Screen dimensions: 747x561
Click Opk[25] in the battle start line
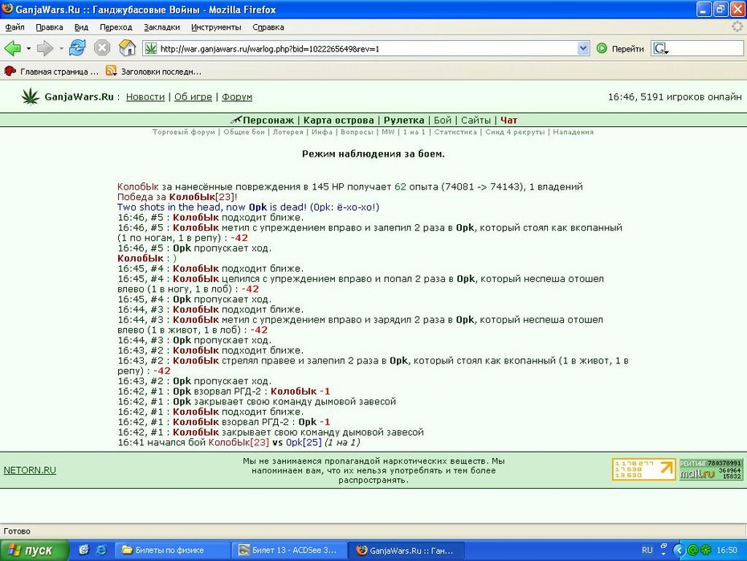[x=304, y=442]
